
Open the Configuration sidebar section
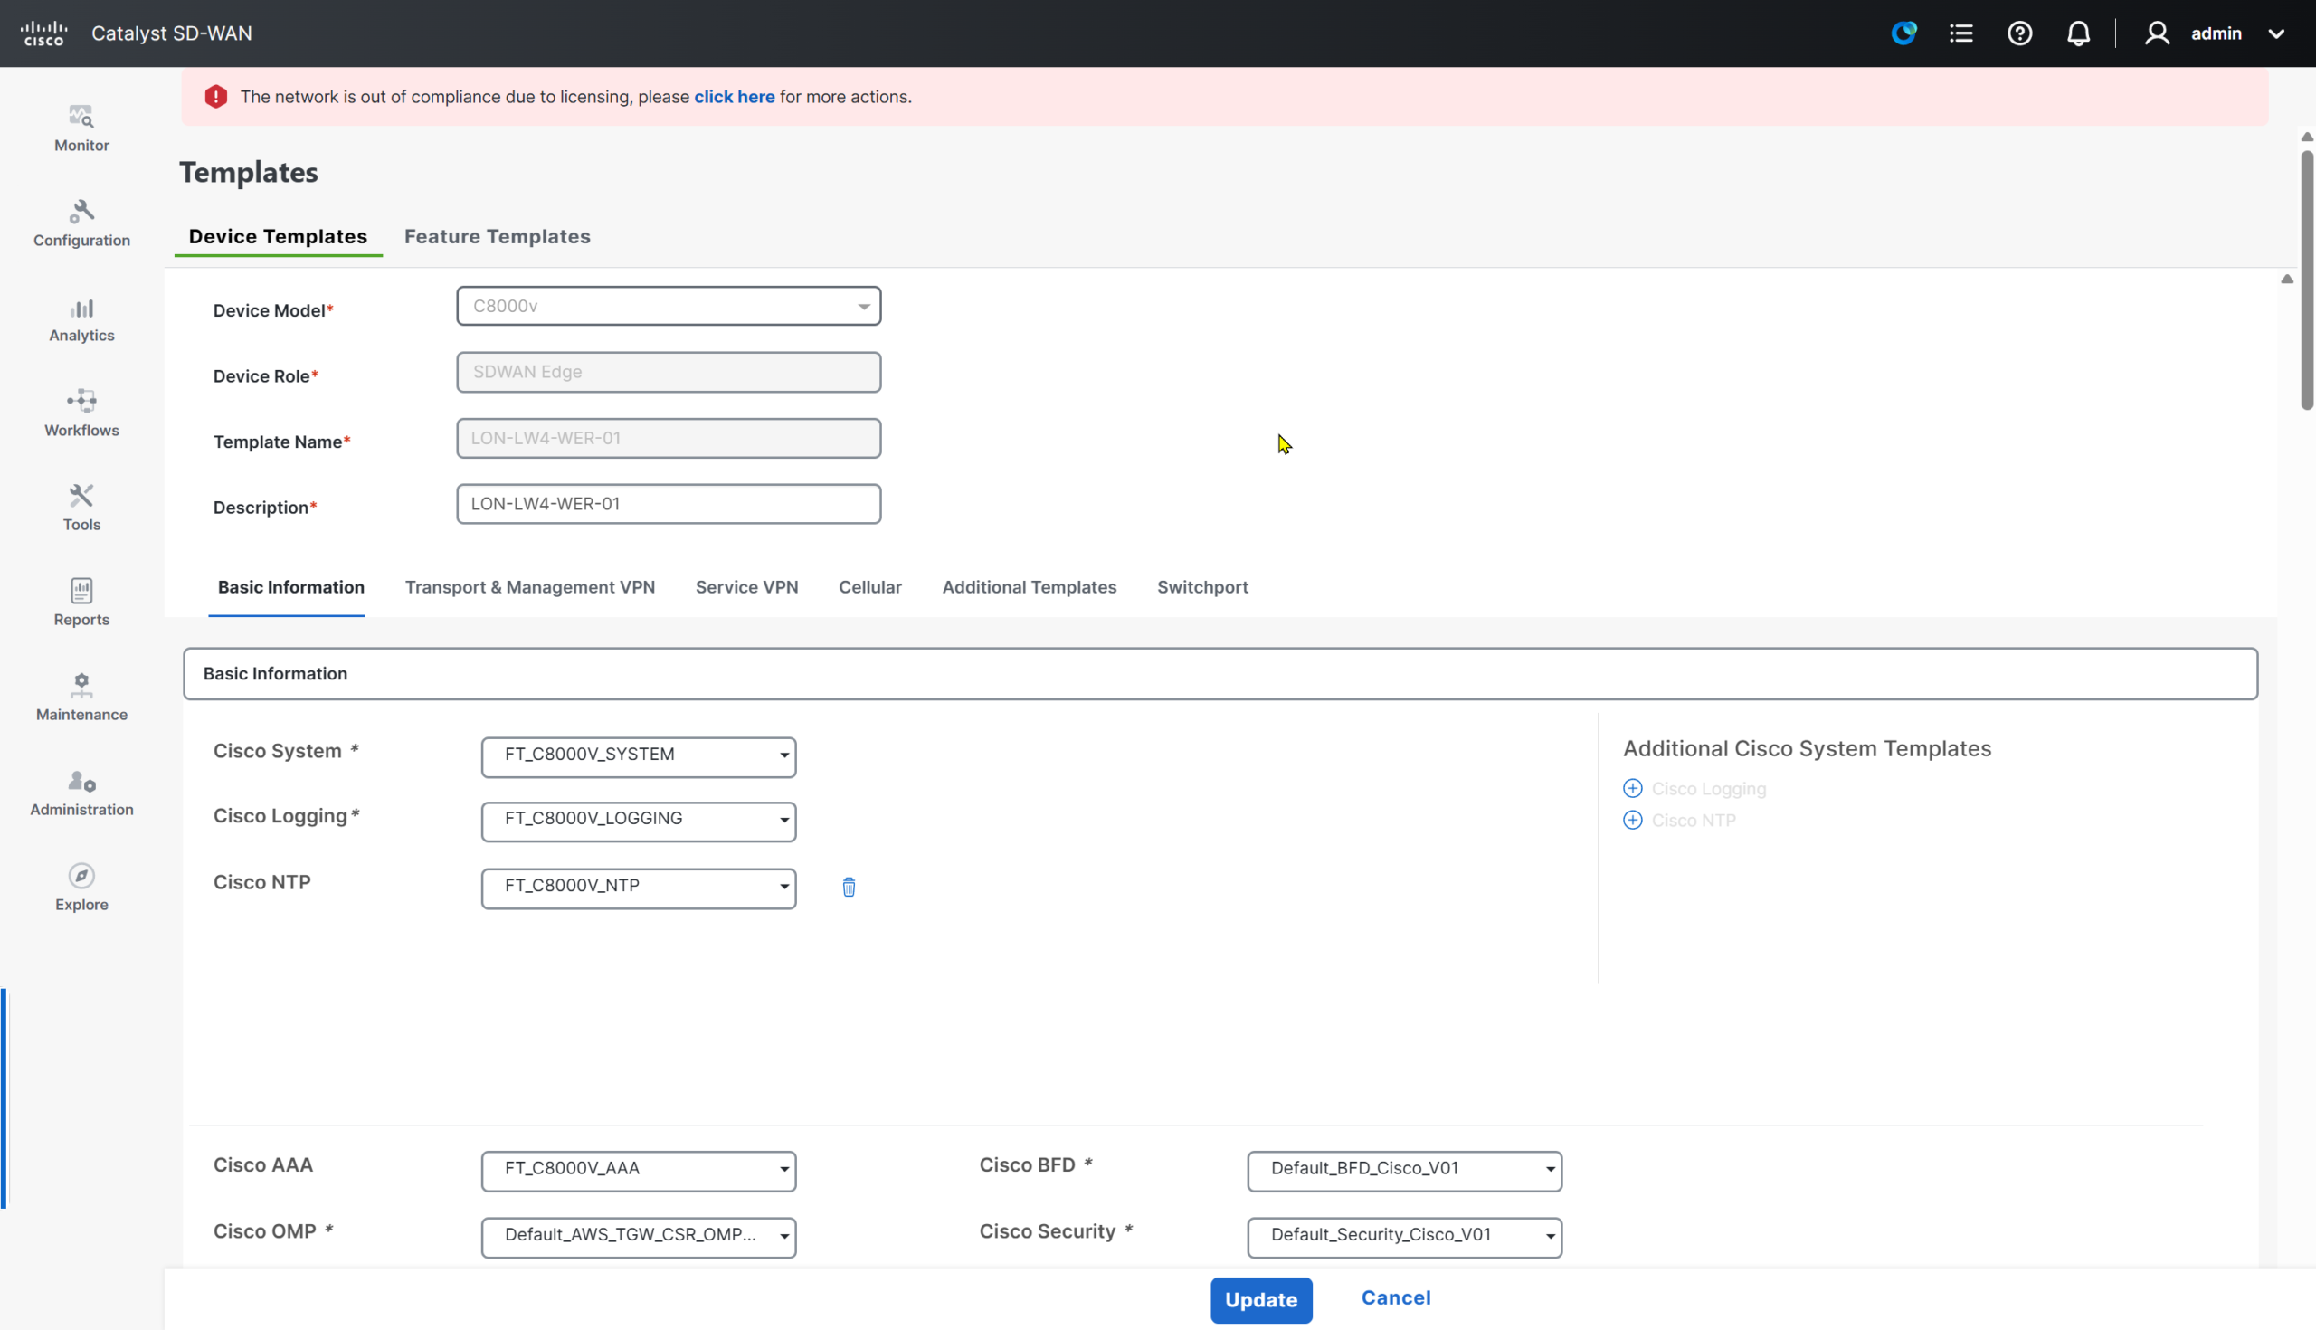pyautogui.click(x=81, y=223)
